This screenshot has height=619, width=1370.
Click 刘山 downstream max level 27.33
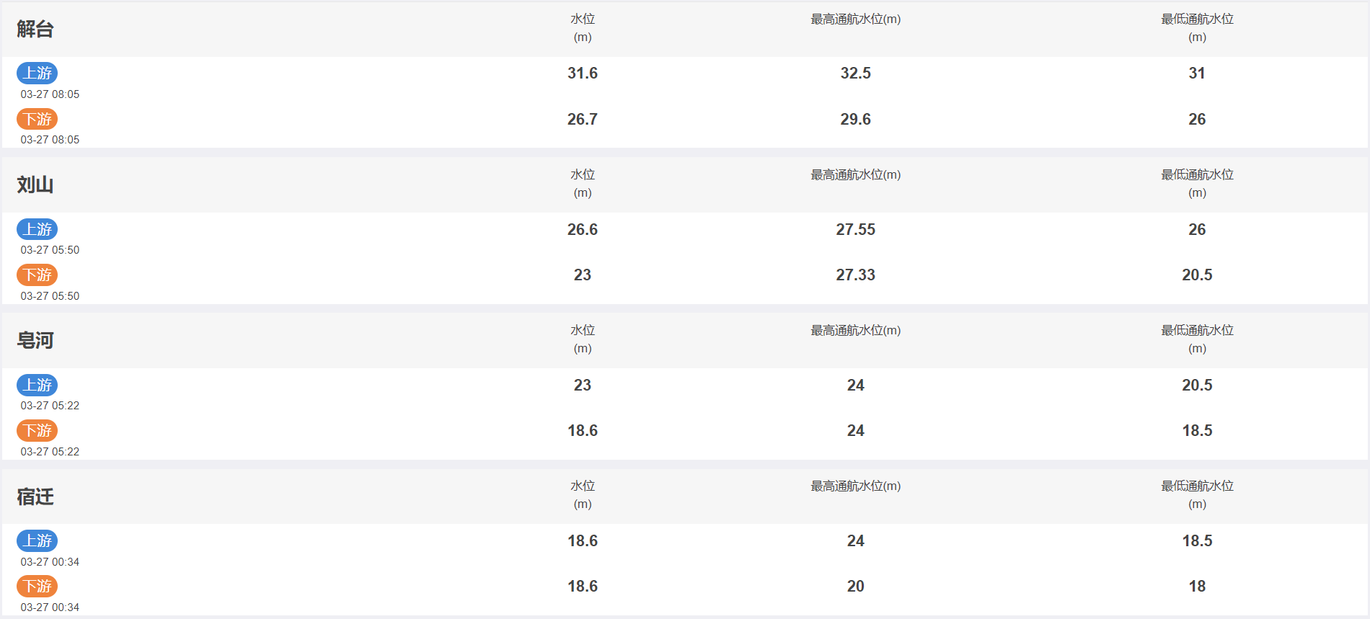pyautogui.click(x=856, y=275)
